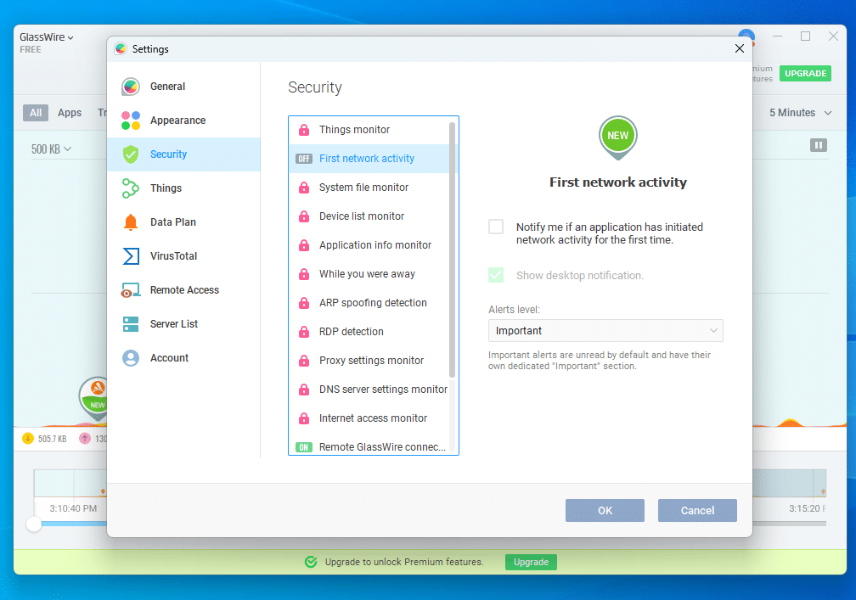Click the Remote Access monitor icon
856x600 pixels.
(131, 290)
